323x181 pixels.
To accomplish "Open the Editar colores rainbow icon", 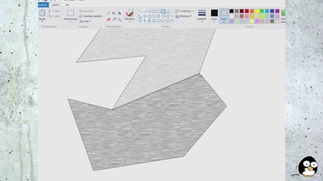I will tap(284, 13).
